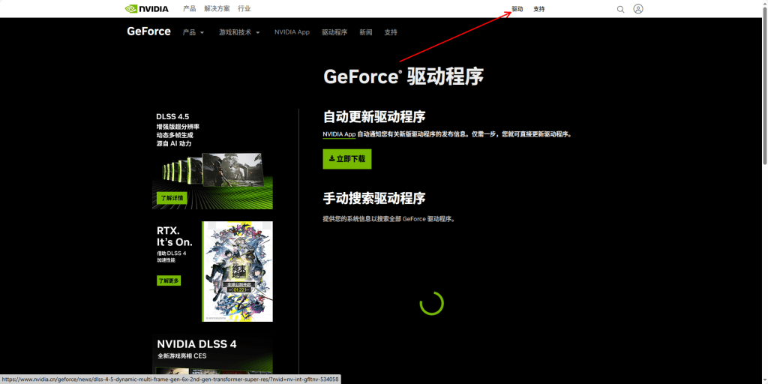Open the user account icon
This screenshot has width=768, height=384.
pyautogui.click(x=637, y=9)
